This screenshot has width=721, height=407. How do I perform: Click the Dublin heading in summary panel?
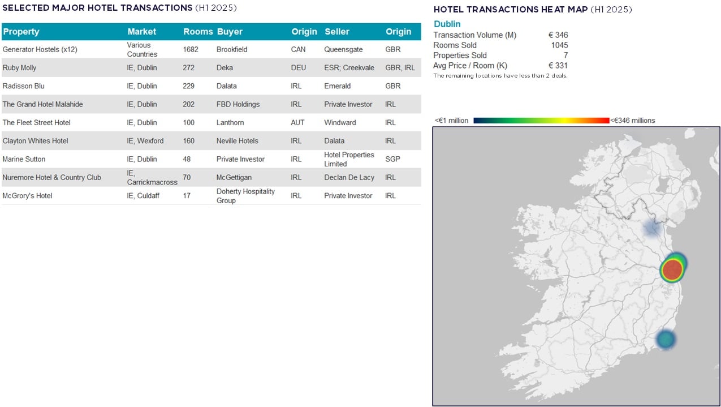[447, 24]
